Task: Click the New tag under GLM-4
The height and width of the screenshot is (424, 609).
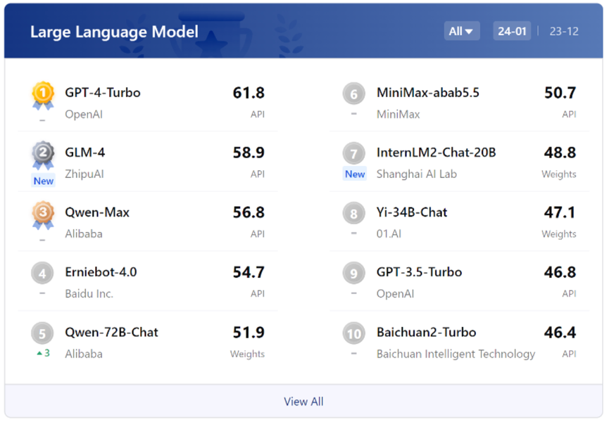Action: click(x=44, y=181)
